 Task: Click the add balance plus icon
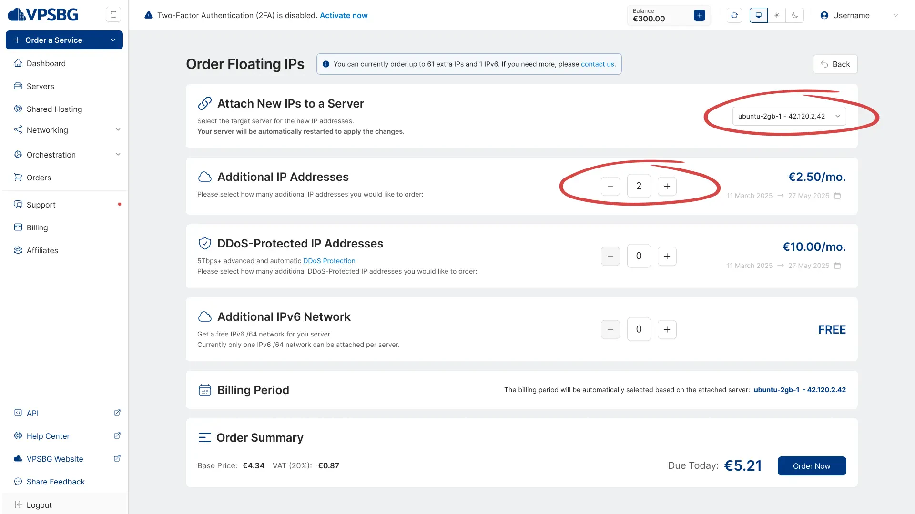coord(699,15)
